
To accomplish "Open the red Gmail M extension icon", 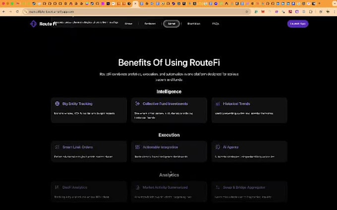I will pyautogui.click(x=263, y=11).
